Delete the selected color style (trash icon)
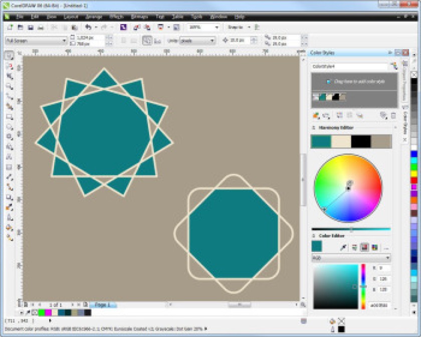 pyautogui.click(x=393, y=115)
